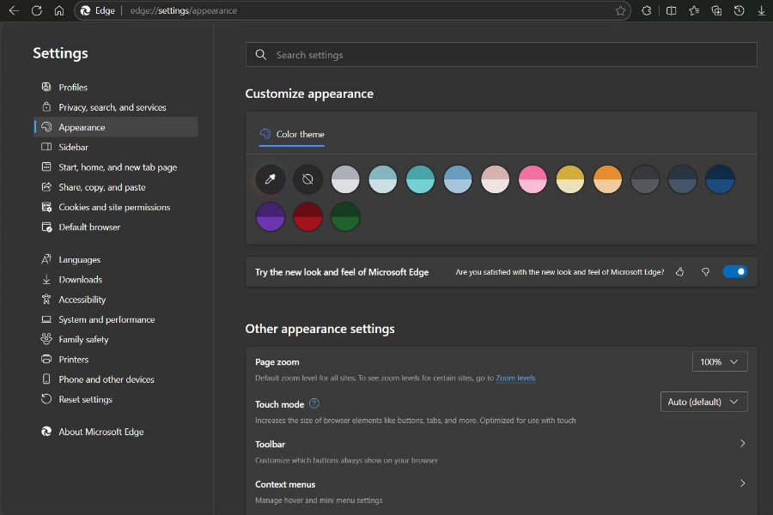Follow the Zoom levels link

pos(515,378)
